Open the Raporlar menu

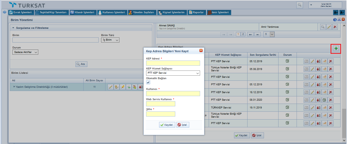197,12
